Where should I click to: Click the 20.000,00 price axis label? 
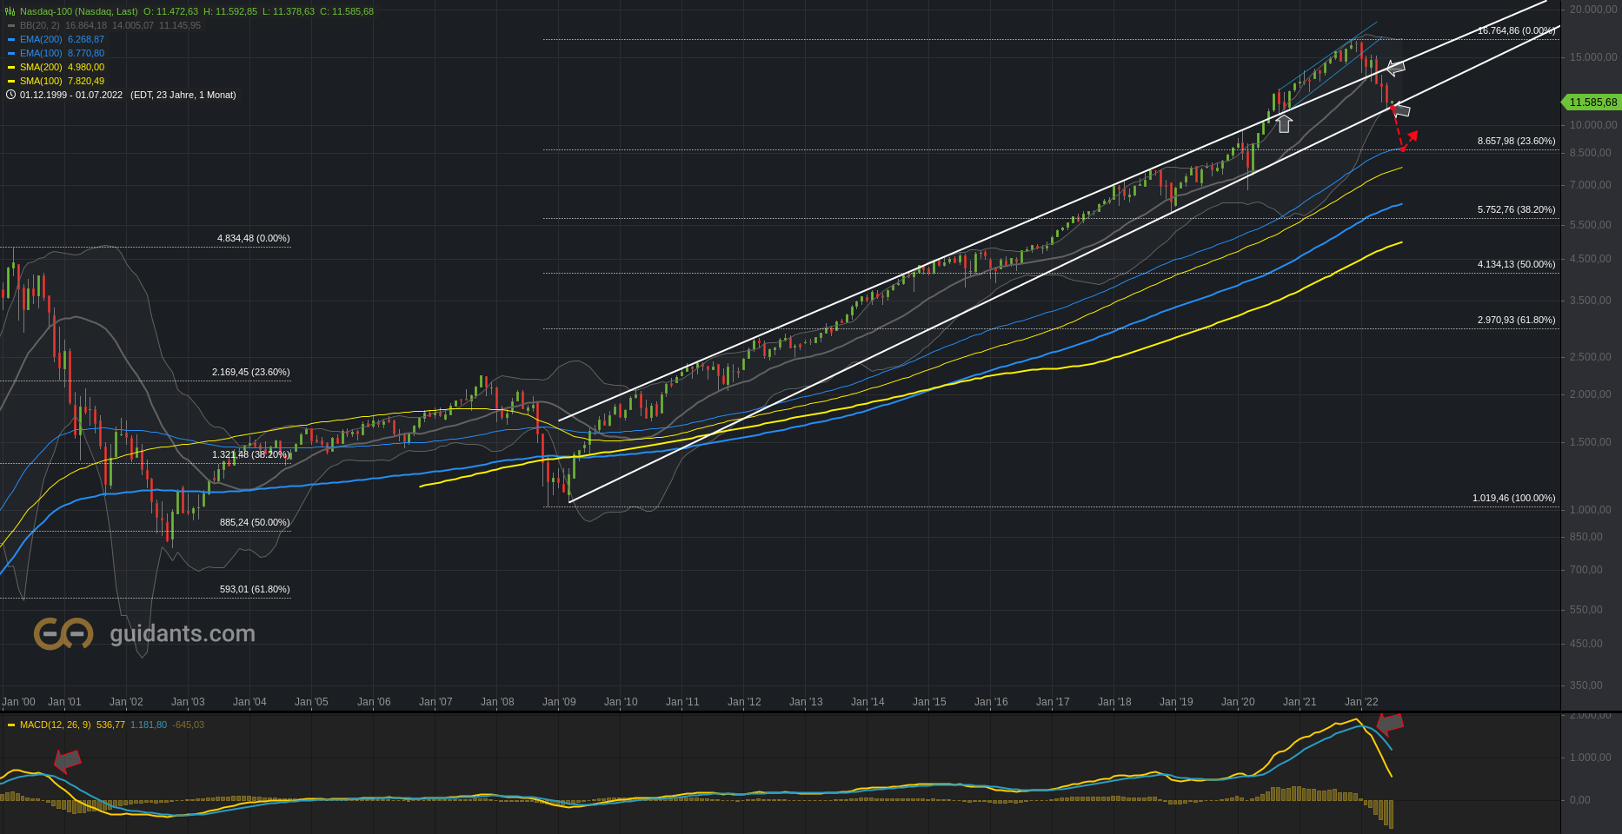[1593, 9]
